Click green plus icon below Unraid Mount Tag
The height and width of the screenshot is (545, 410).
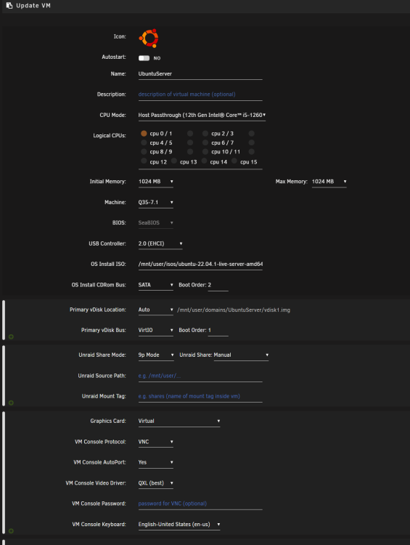point(11,403)
